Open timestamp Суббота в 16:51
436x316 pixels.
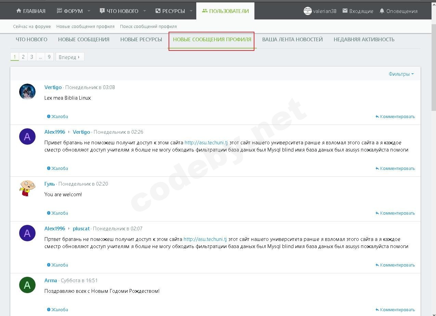79,281
